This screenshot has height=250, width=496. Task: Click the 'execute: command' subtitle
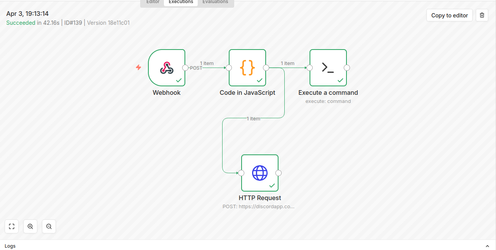click(328, 101)
